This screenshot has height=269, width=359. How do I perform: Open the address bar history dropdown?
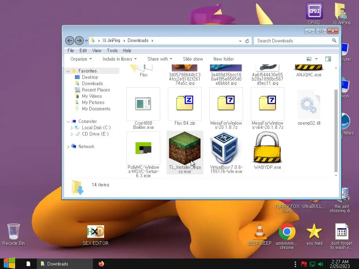(x=240, y=41)
